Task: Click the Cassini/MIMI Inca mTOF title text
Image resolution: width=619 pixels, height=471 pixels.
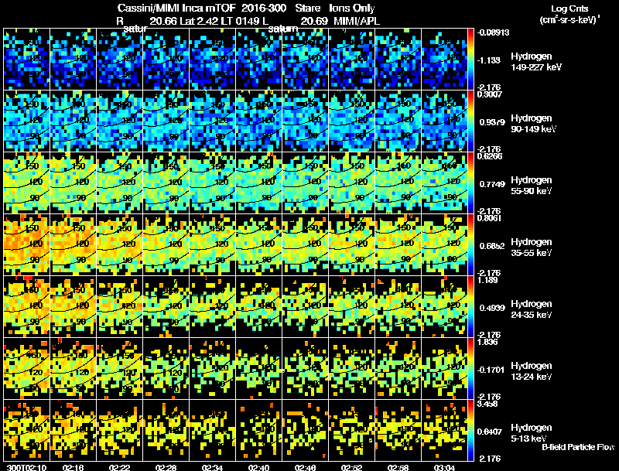Action: pyautogui.click(x=176, y=8)
